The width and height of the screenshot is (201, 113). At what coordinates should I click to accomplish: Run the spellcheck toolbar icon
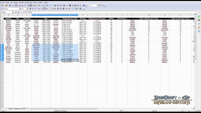28,6
